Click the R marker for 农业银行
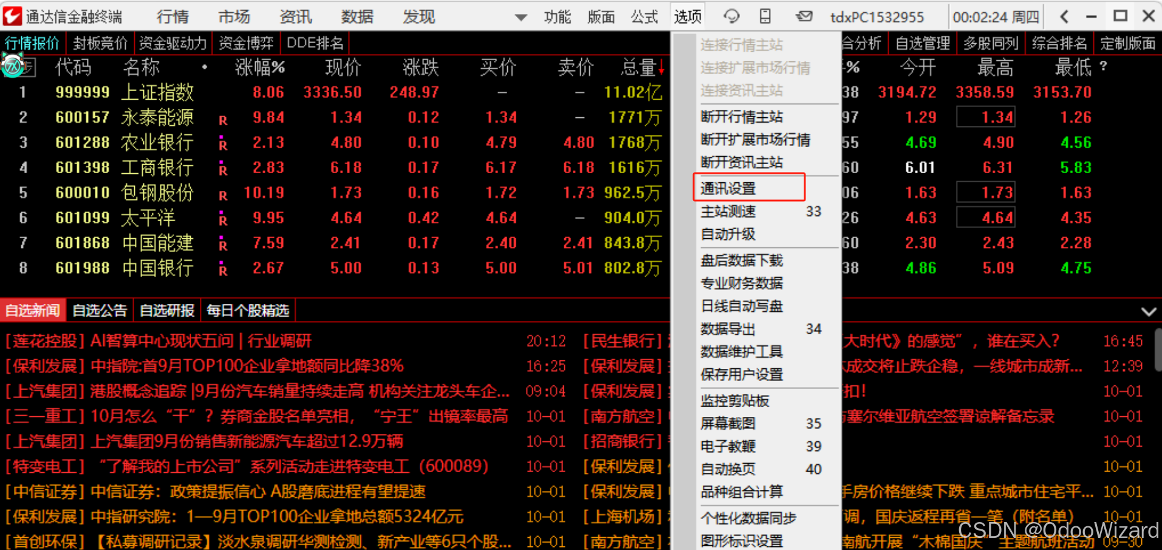The width and height of the screenshot is (1162, 550). 223,144
